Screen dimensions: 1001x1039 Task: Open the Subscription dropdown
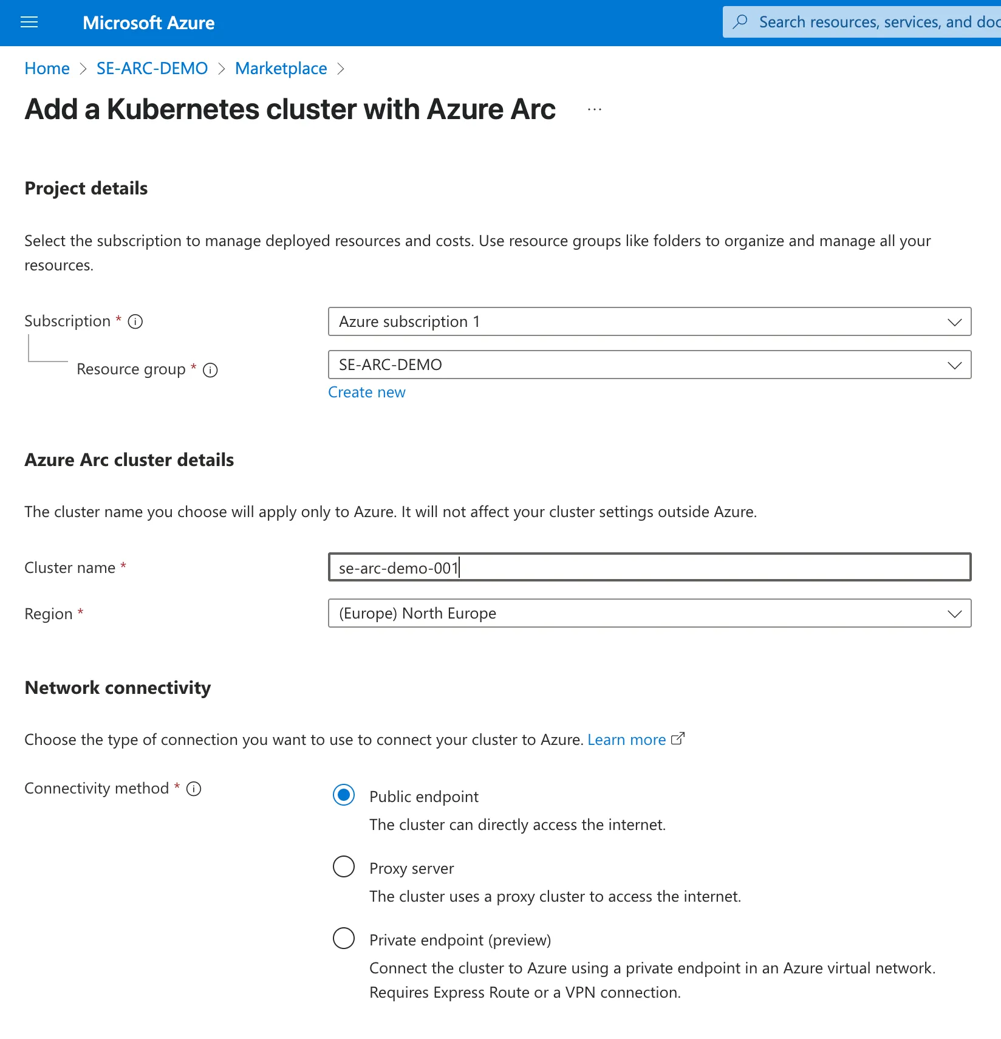649,321
